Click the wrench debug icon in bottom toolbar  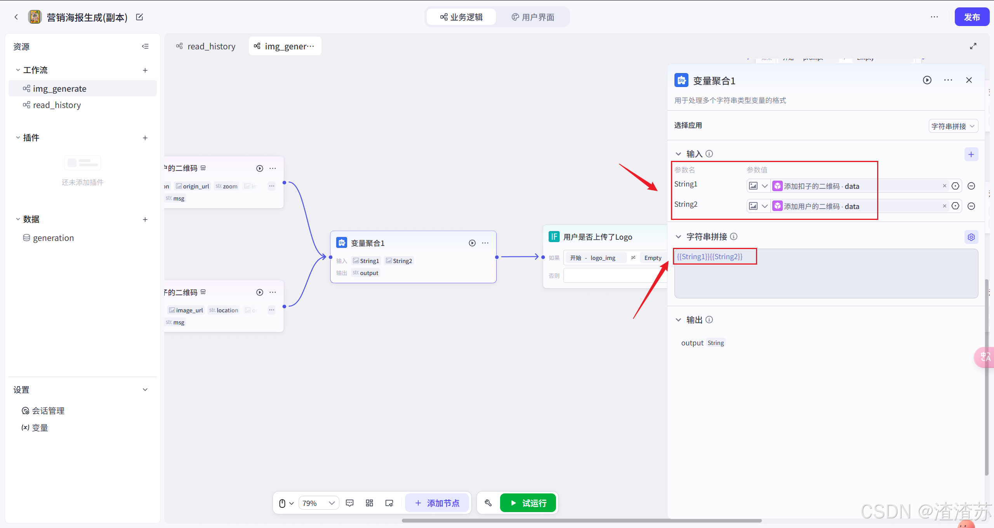point(488,503)
